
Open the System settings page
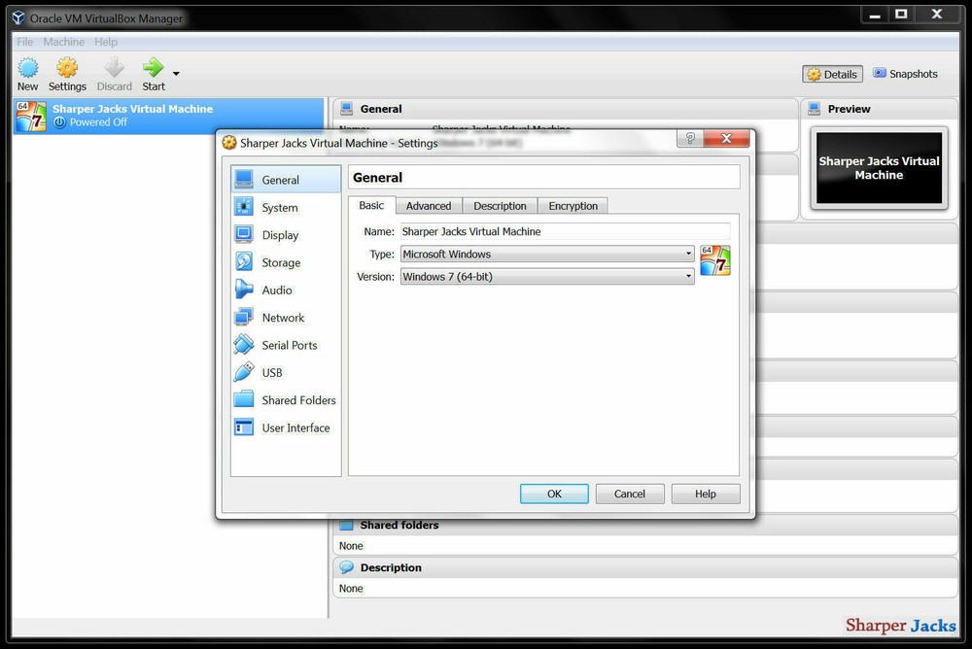tap(280, 207)
